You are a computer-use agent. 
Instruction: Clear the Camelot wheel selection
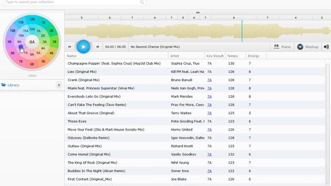click(32, 75)
